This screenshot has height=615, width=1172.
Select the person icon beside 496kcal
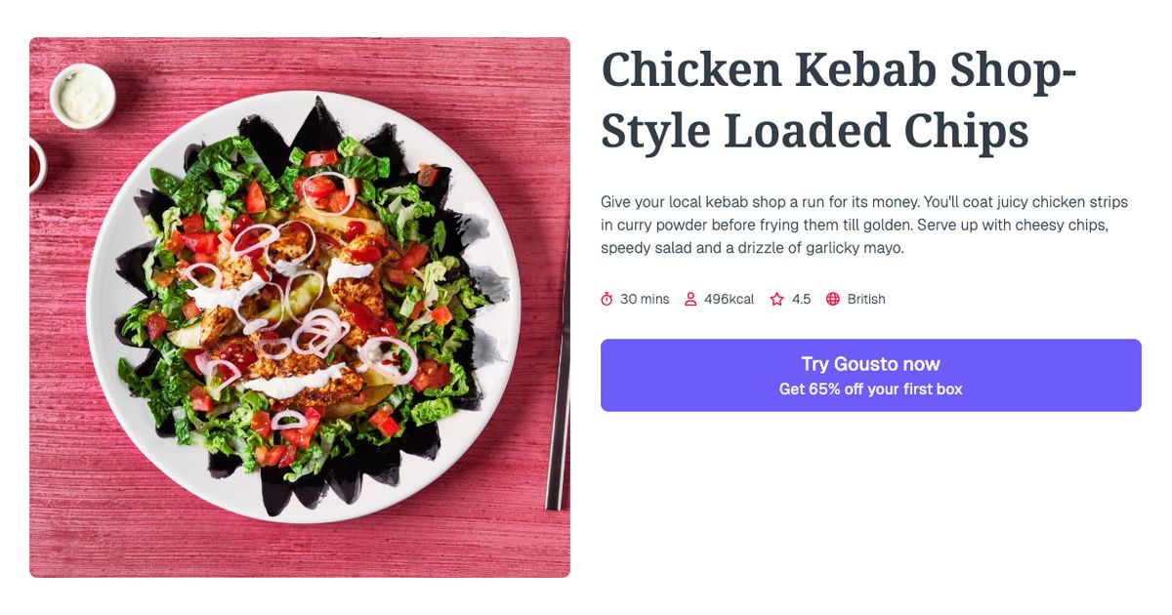click(x=691, y=299)
